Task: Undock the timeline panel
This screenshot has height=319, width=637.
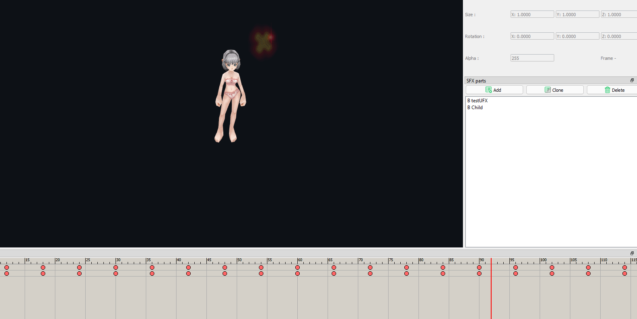Action: (x=632, y=254)
